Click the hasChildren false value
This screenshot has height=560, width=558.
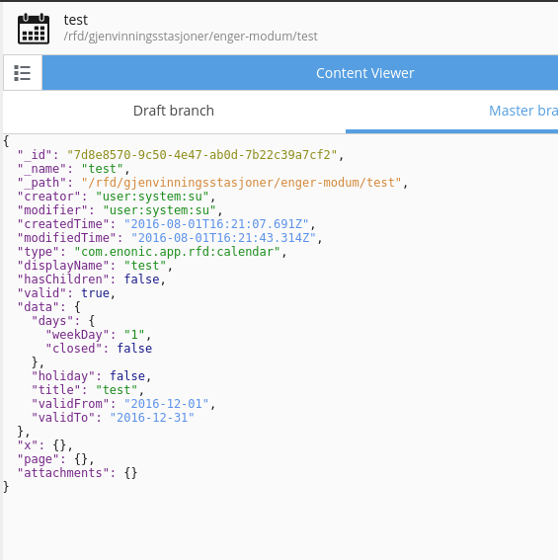(141, 280)
